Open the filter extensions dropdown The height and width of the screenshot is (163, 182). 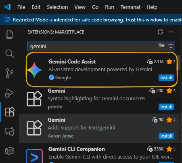coord(171,46)
